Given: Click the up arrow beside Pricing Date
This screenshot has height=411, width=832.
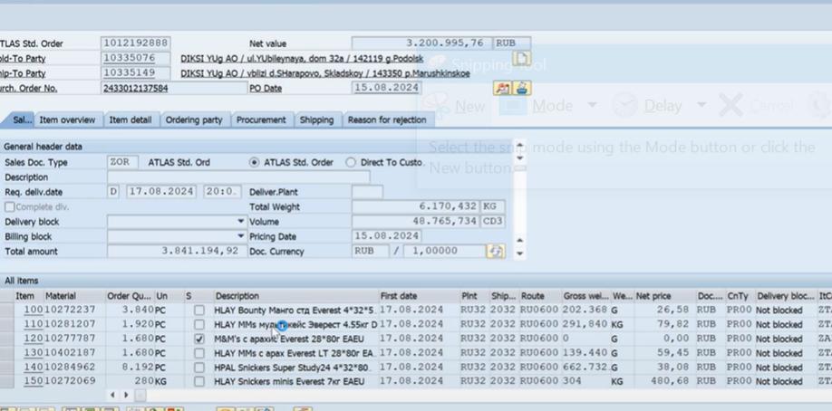Looking at the screenshot, I should [520, 240].
